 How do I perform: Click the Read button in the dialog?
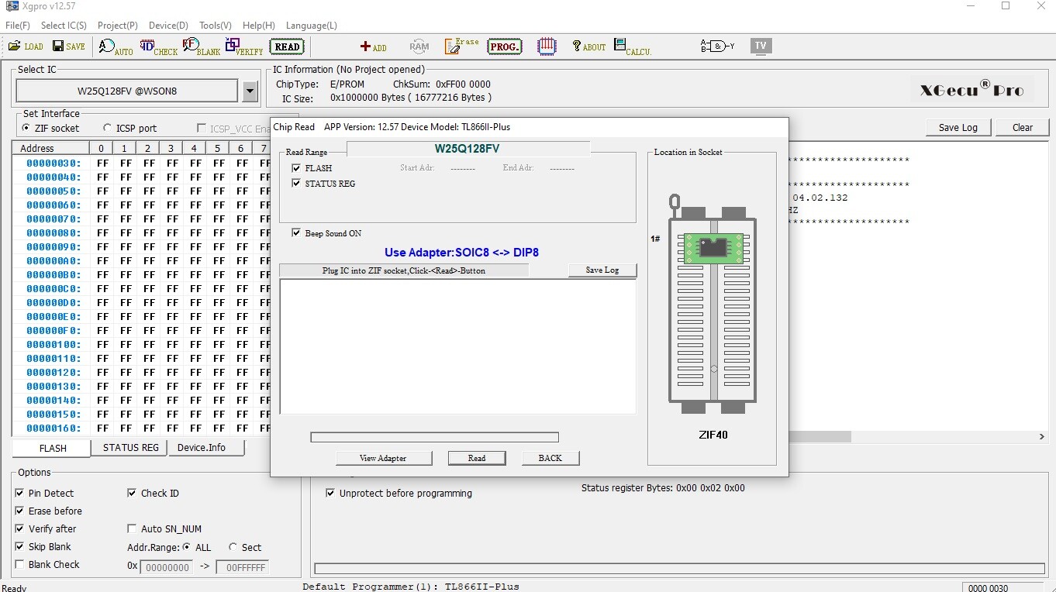pyautogui.click(x=476, y=458)
